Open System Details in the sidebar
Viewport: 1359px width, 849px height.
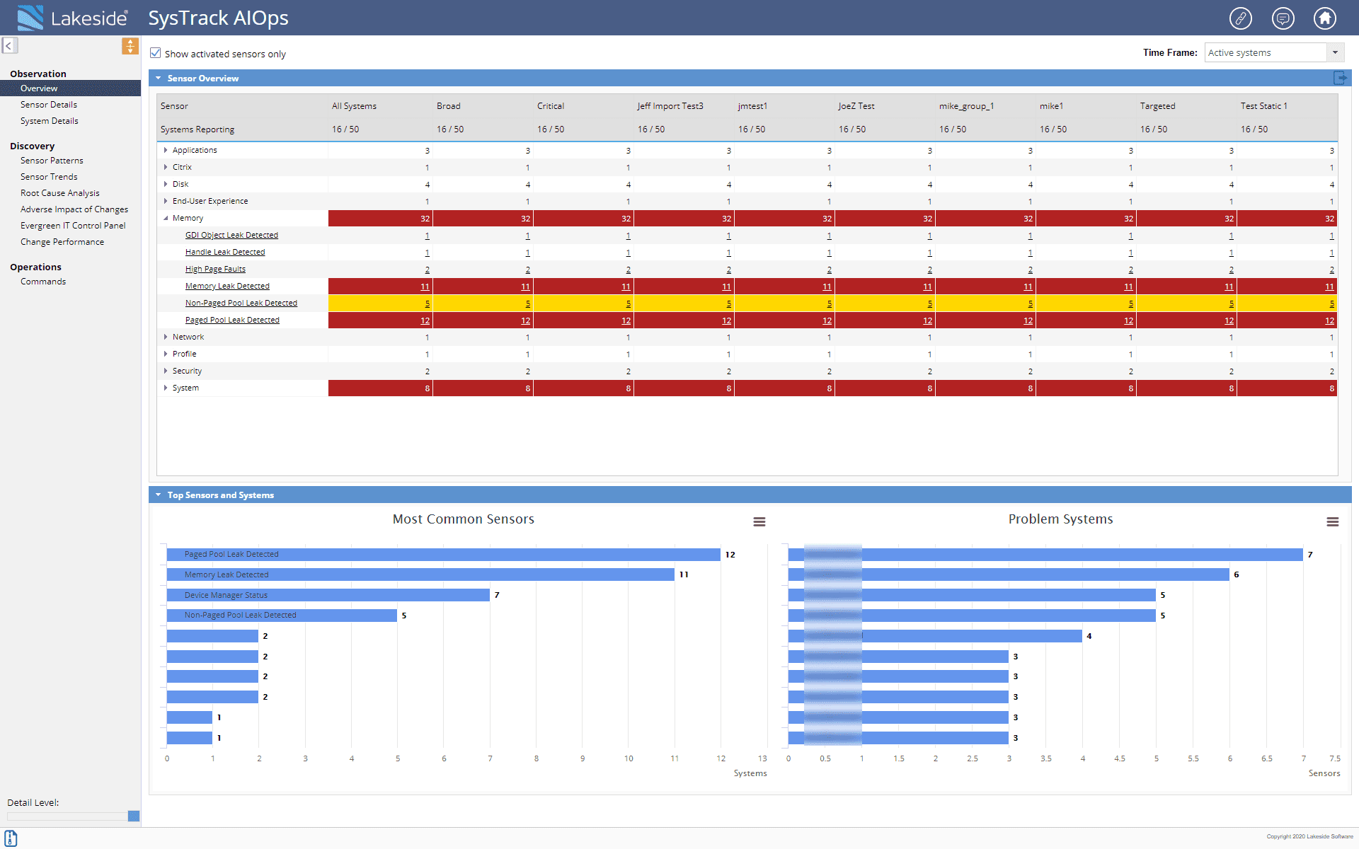pos(50,121)
